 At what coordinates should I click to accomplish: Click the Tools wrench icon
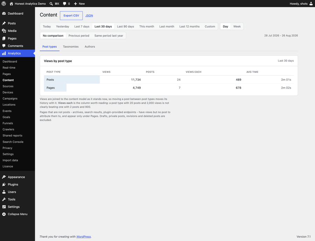point(4,199)
